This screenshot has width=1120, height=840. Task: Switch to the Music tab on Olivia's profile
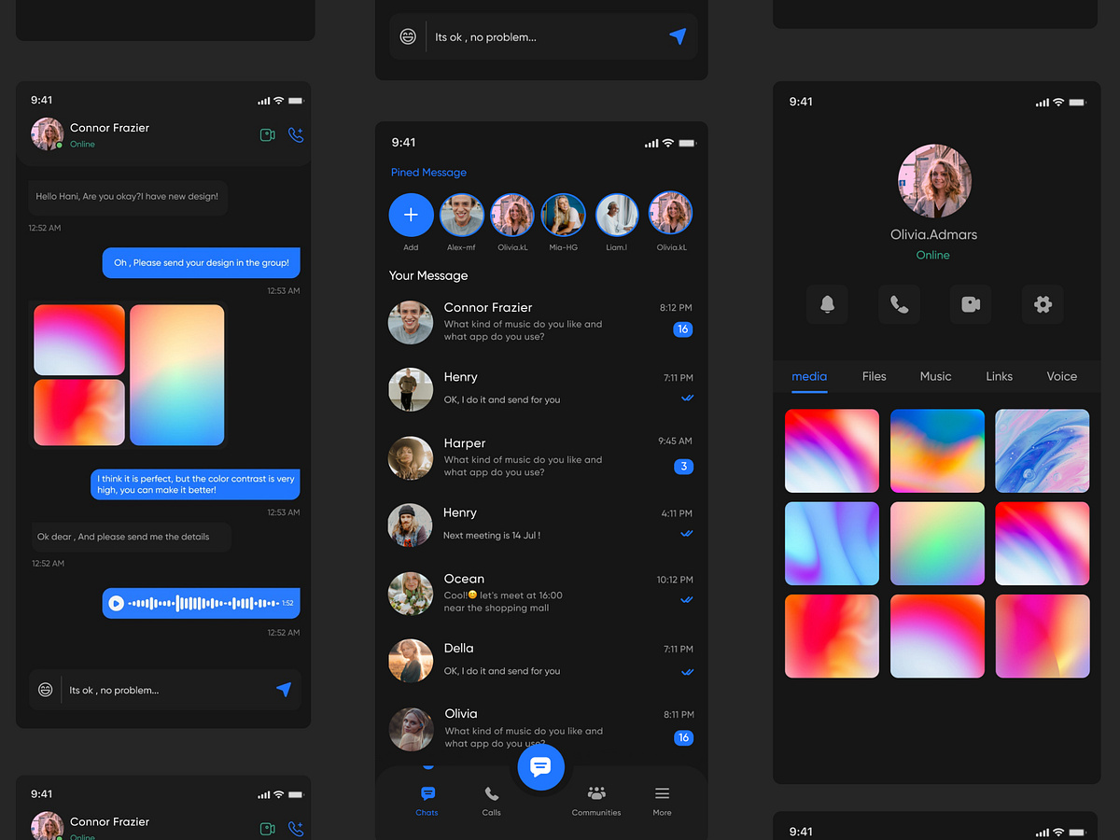click(x=935, y=376)
